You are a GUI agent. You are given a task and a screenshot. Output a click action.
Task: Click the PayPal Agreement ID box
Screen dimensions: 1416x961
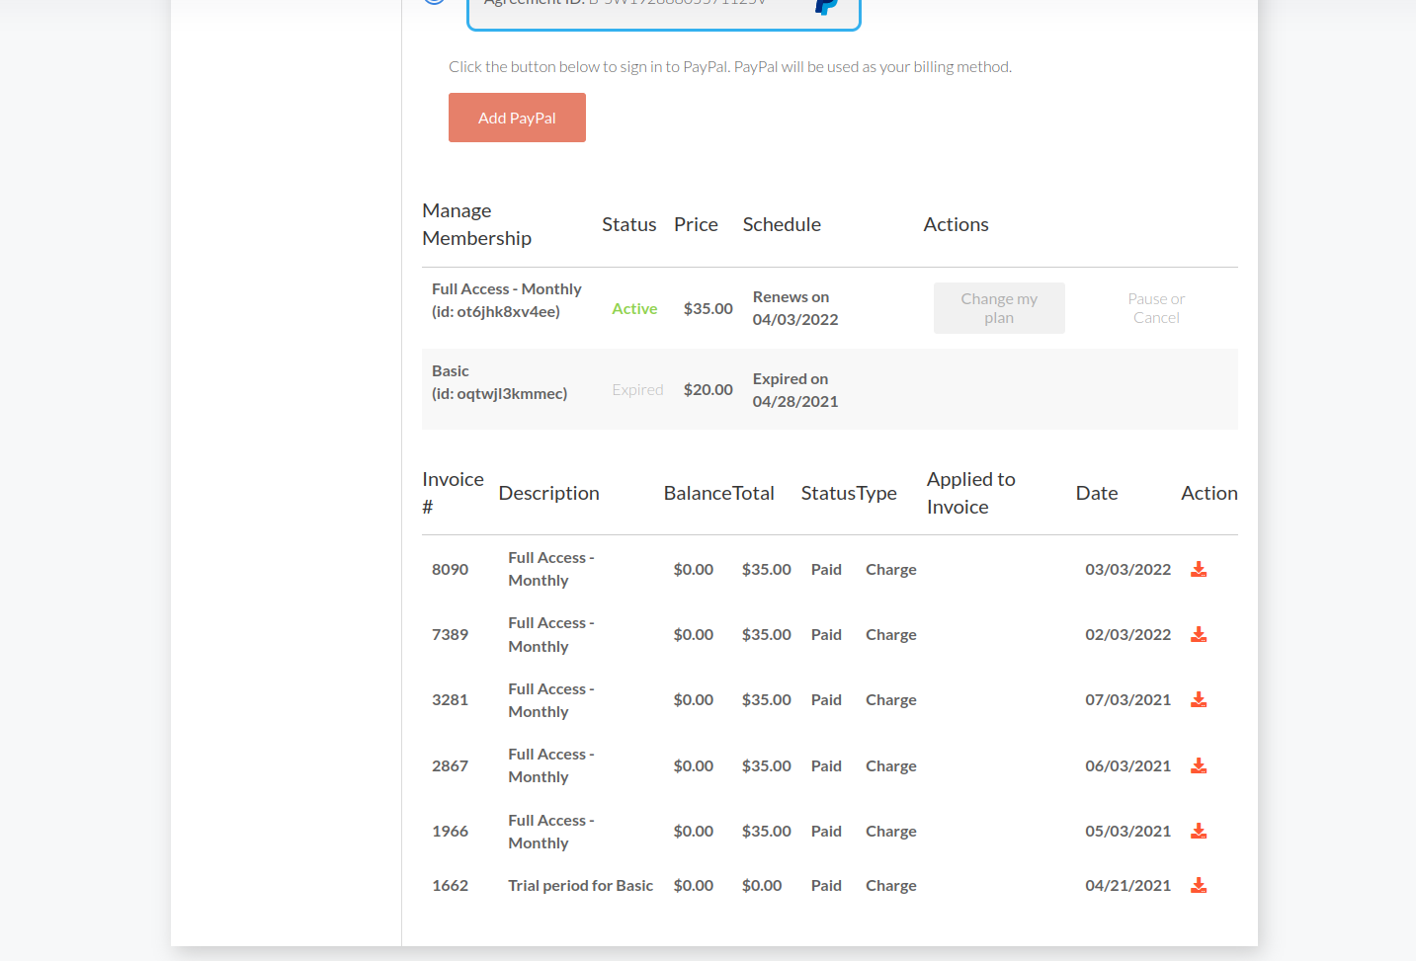point(663,12)
